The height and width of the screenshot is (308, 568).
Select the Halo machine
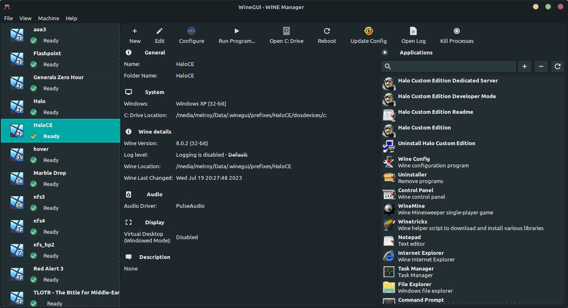(60, 107)
